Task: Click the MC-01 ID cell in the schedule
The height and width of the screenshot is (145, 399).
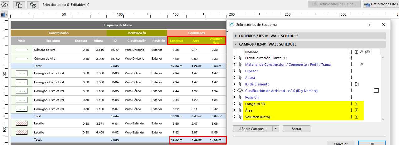Action: [115, 50]
